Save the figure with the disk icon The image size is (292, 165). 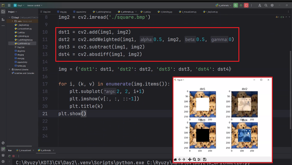[205, 159]
